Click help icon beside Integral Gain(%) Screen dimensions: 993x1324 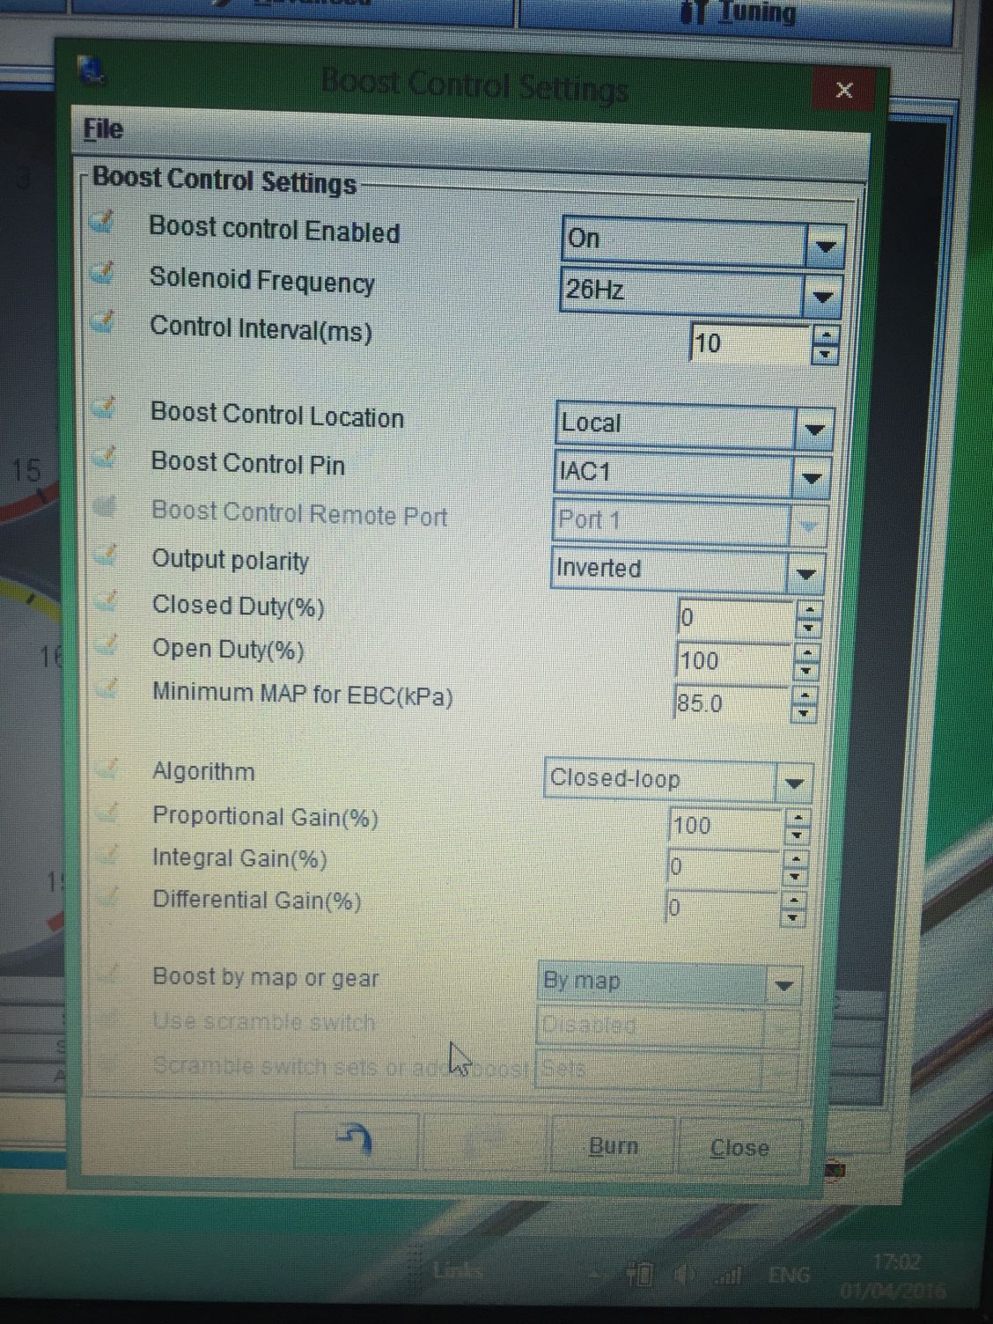point(107,853)
